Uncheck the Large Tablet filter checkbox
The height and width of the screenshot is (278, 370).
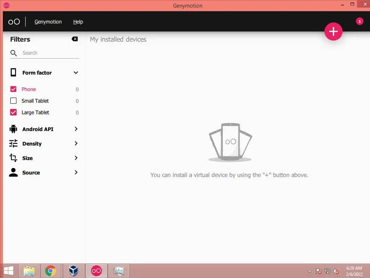pos(13,112)
